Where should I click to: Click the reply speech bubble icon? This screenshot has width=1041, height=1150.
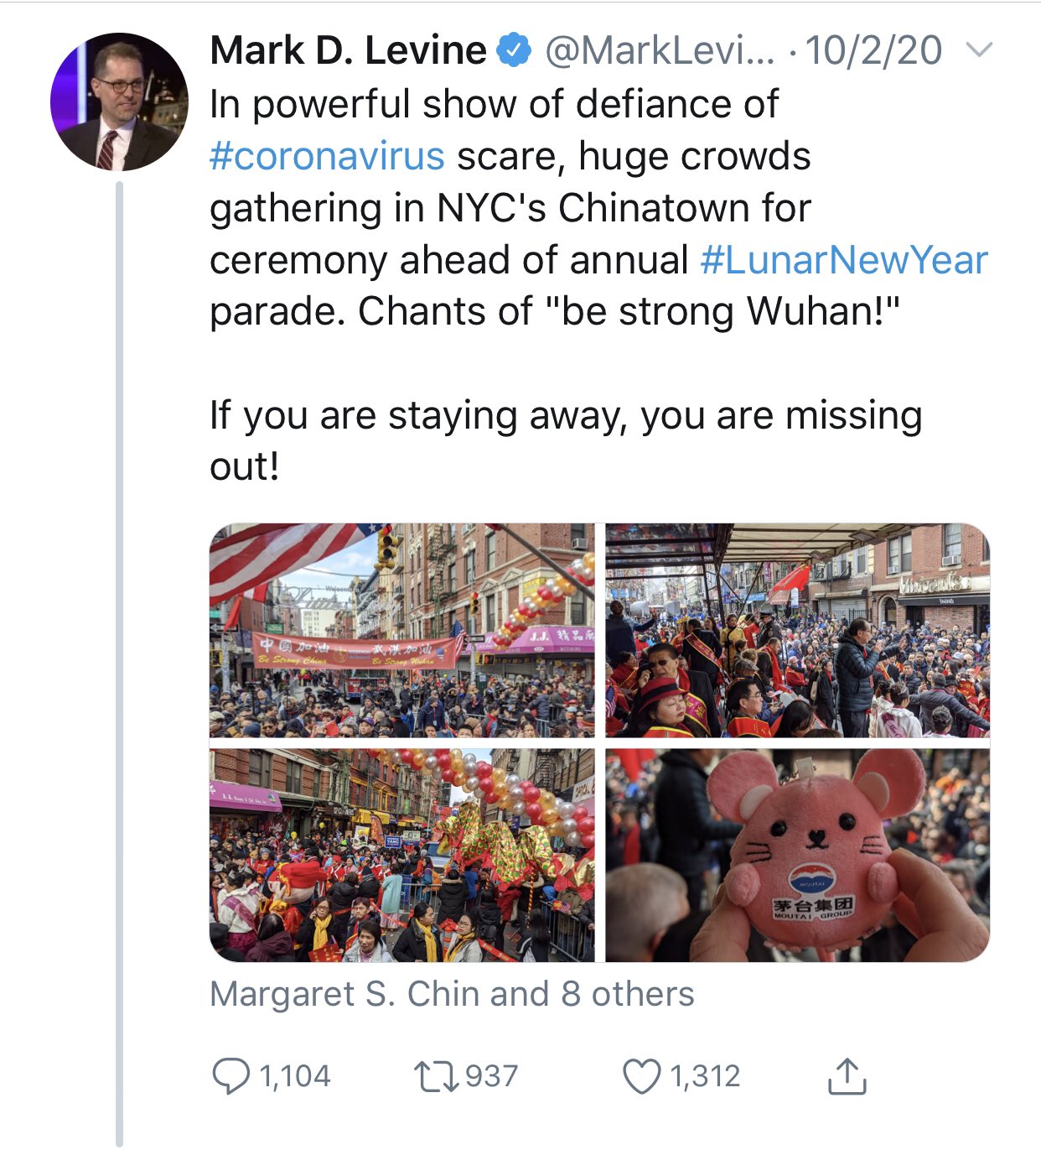pos(230,1076)
